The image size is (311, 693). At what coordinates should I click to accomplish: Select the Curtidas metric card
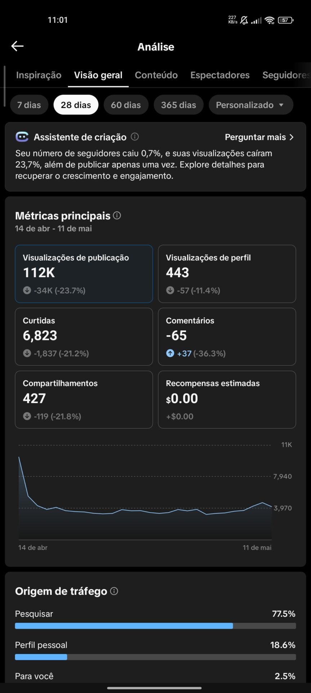pyautogui.click(x=84, y=337)
